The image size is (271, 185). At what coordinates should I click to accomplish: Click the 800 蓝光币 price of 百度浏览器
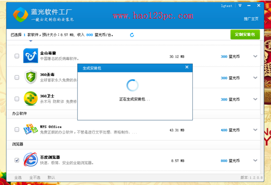coord(230,161)
